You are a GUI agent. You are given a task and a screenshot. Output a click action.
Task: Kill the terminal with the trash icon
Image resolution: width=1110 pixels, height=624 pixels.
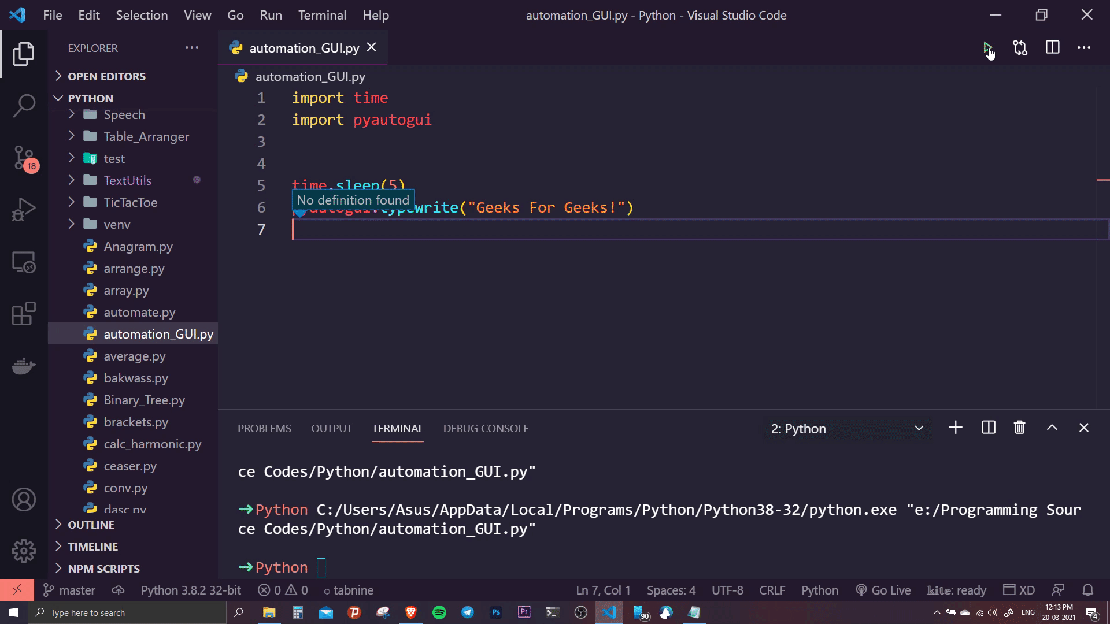(x=1019, y=428)
